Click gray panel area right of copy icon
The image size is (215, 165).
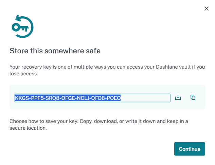(201, 97)
